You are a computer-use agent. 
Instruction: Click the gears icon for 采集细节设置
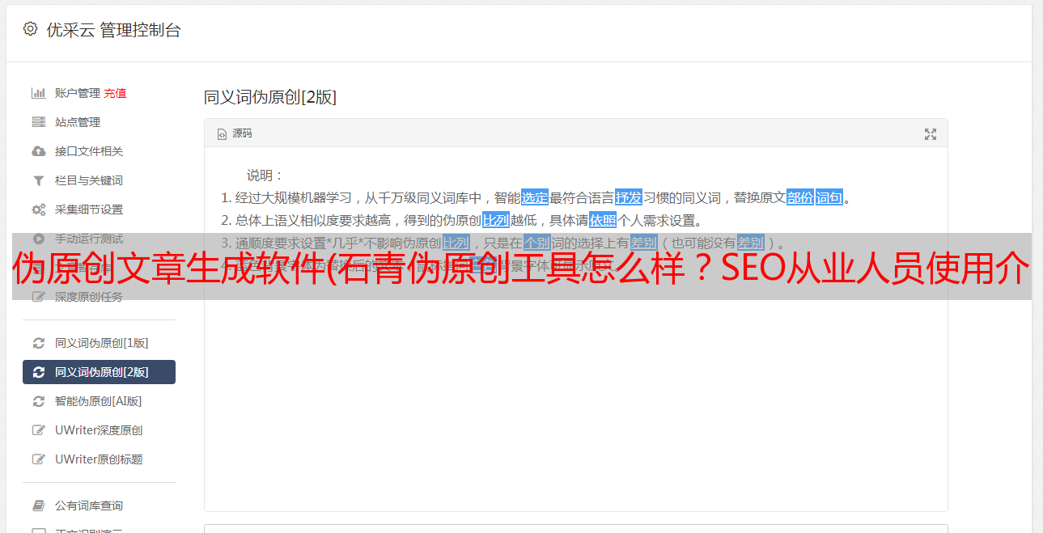coord(38,209)
